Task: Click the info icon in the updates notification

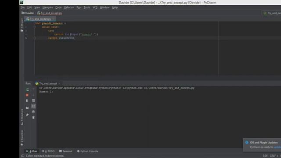Action: point(247,143)
